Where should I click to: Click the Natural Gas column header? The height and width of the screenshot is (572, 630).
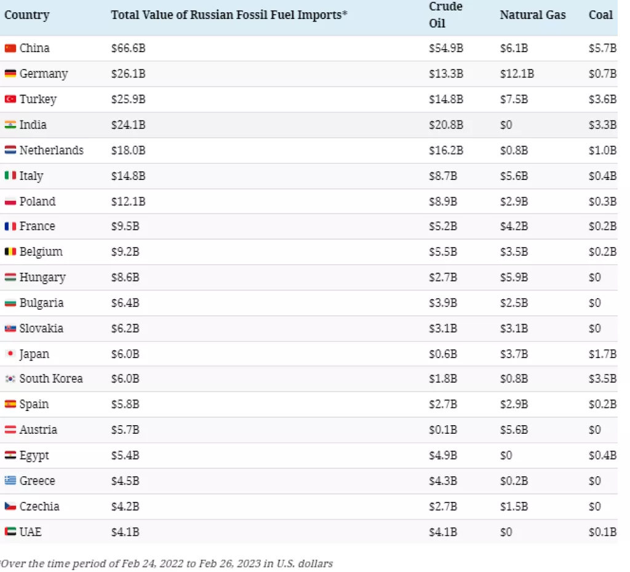[533, 15]
